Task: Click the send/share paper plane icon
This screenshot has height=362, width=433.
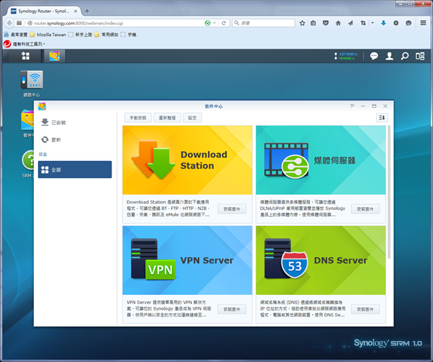Action: (350, 23)
